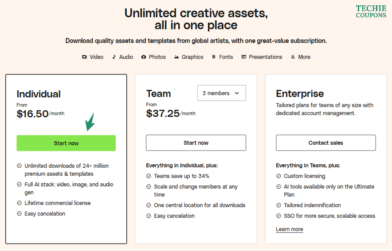This screenshot has height=251, width=392.
Task: Click the Video camera icon
Action: [x=84, y=57]
